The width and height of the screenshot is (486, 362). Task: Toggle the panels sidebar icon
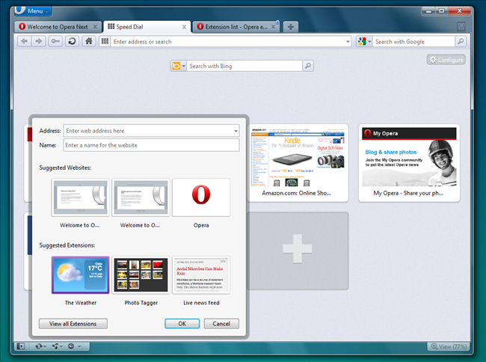pos(21,346)
